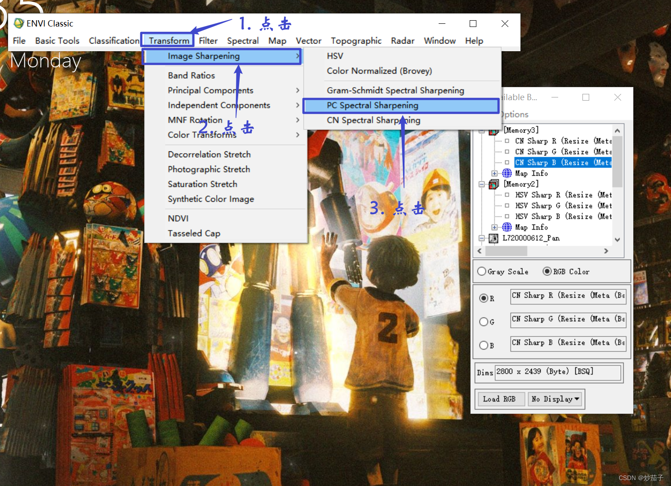Choose Gram-Schmidt Spectral Sharpening
This screenshot has width=671, height=486.
395,90
